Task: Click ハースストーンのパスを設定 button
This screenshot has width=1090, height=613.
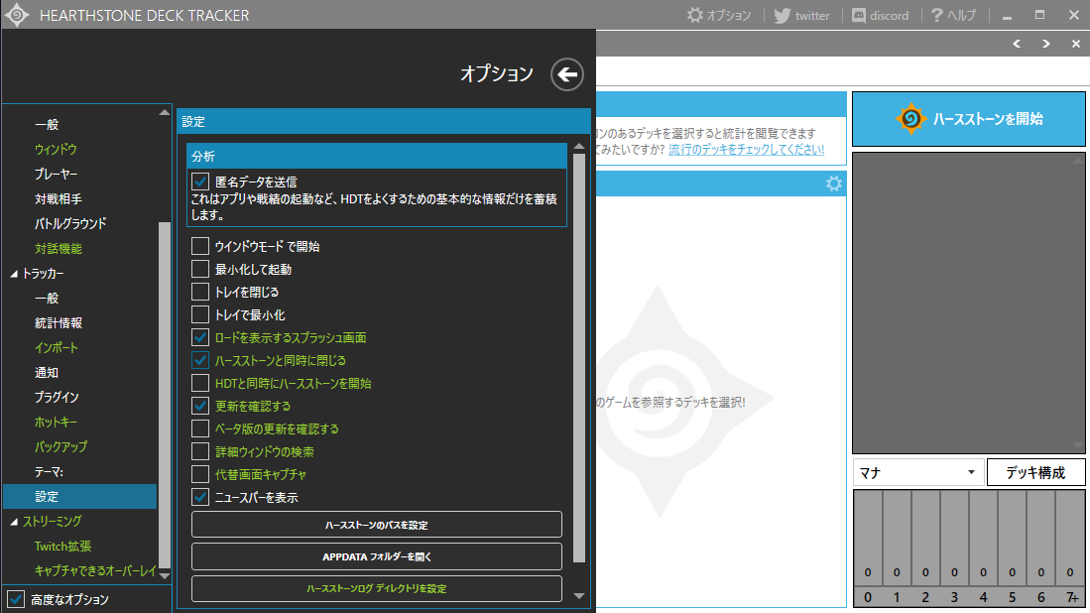Action: click(377, 525)
